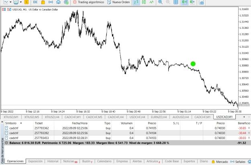Close position with -30.03 profit

(x=249, y=138)
